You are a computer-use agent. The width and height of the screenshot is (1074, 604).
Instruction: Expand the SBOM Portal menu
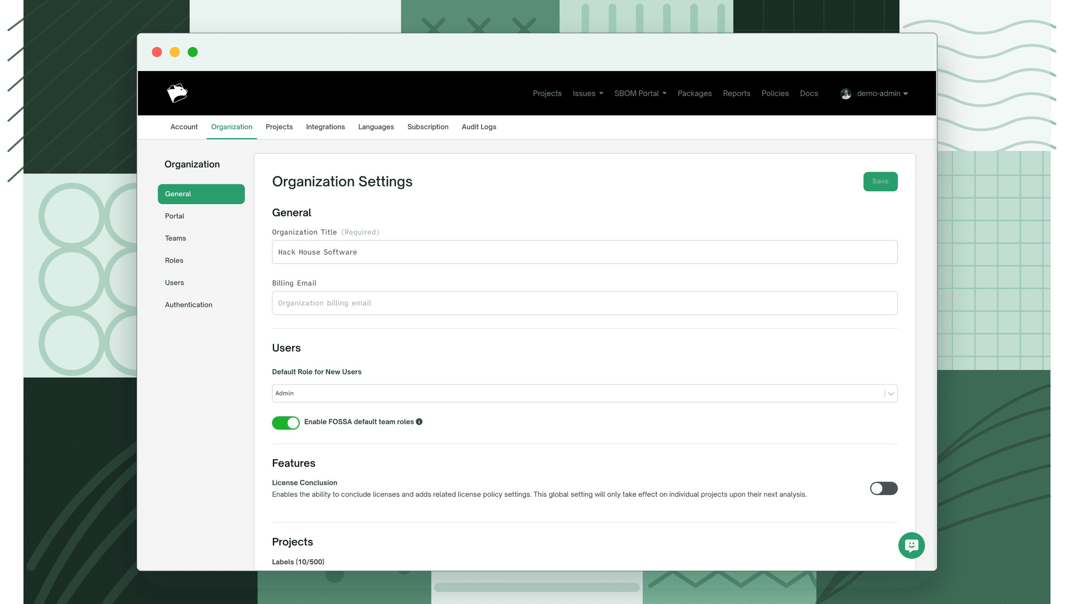640,93
